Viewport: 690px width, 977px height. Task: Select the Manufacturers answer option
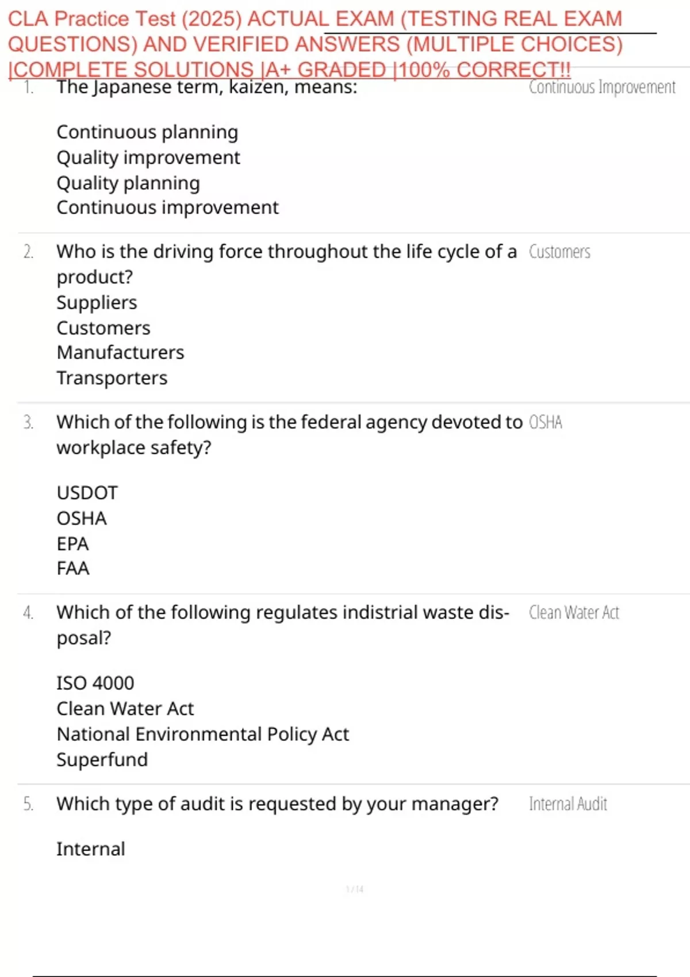(120, 352)
